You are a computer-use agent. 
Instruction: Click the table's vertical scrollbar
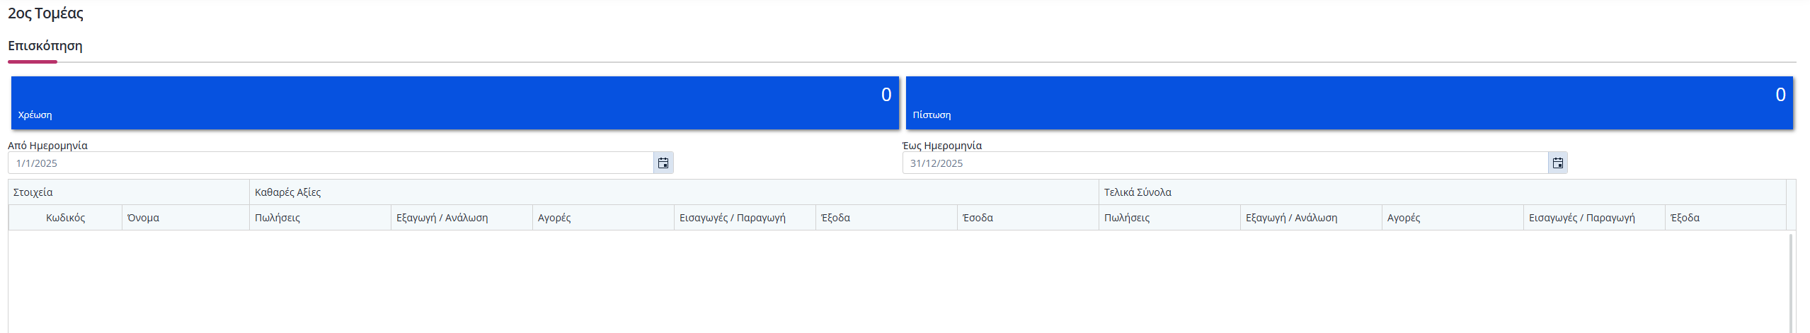point(1792,283)
